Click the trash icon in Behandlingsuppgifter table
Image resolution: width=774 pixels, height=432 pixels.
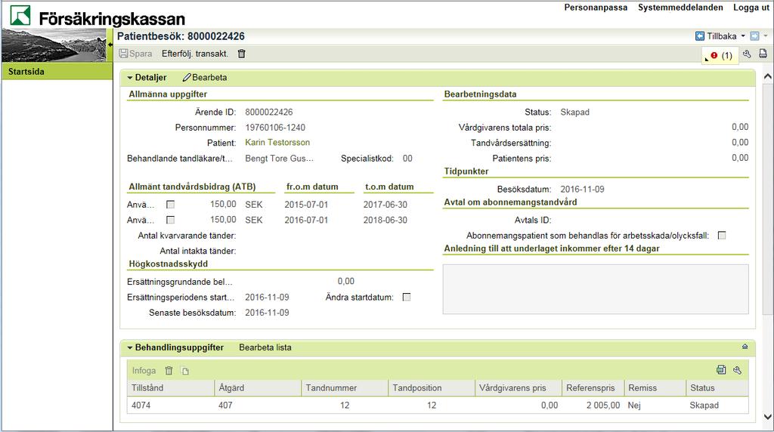point(169,370)
